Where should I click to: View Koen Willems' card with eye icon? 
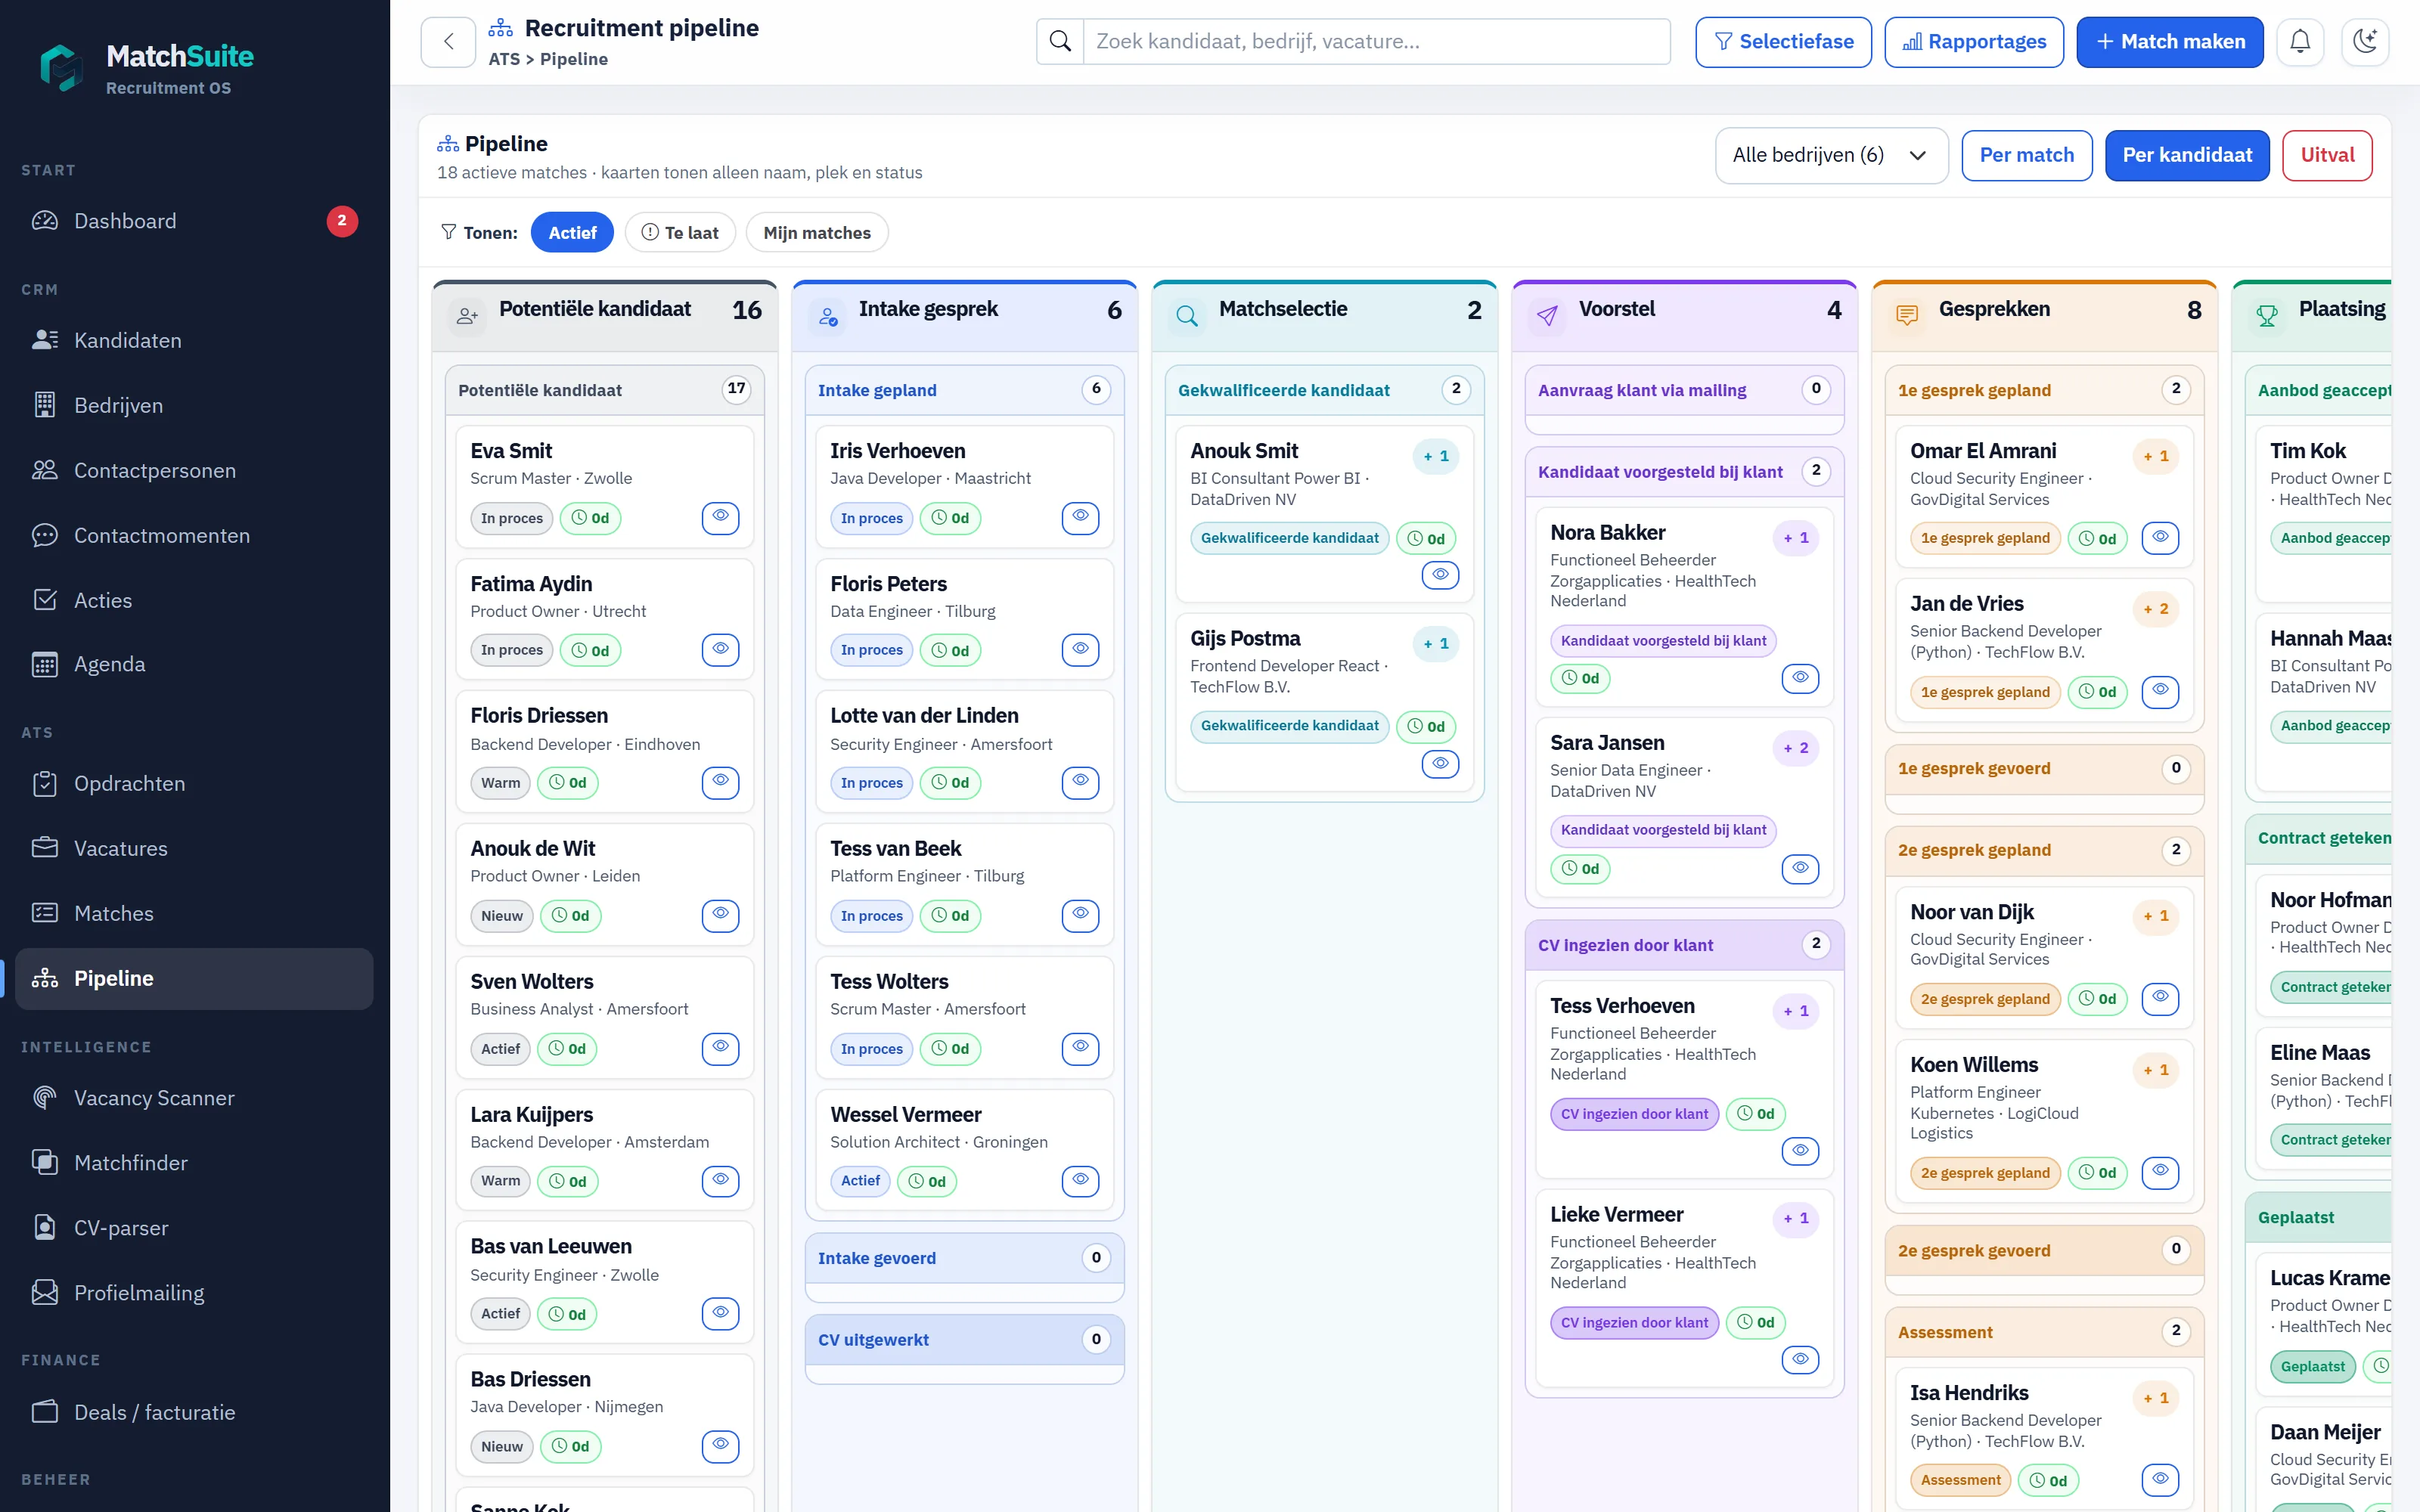(x=2160, y=1172)
